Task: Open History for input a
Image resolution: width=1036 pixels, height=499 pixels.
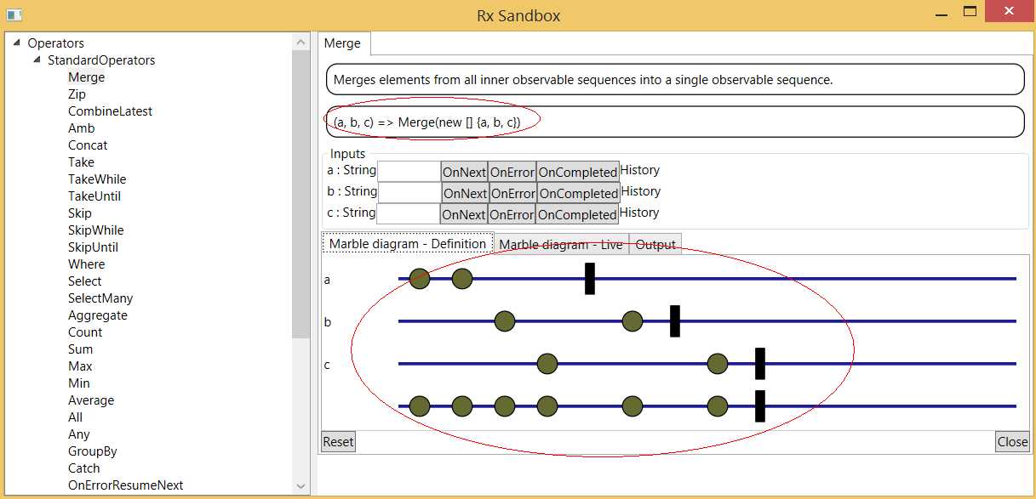Action: pos(640,170)
